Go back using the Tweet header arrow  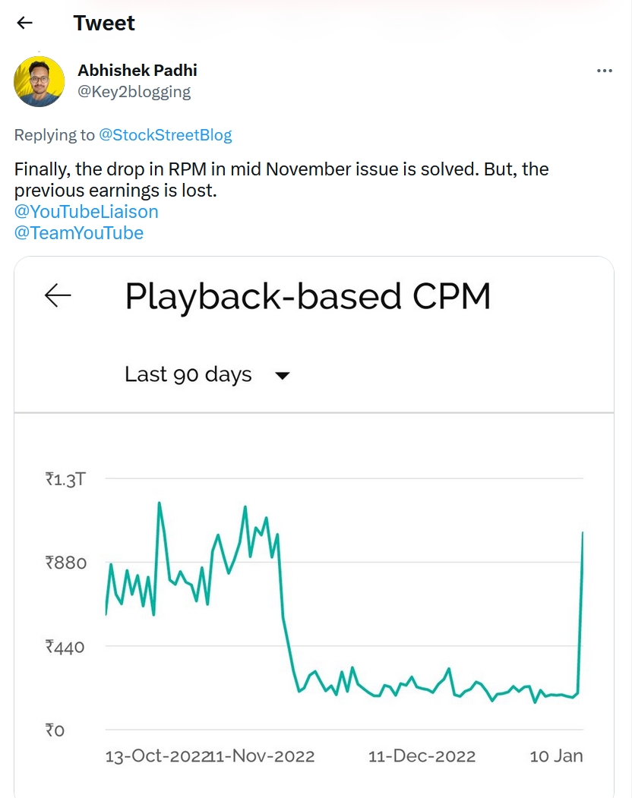click(x=24, y=23)
